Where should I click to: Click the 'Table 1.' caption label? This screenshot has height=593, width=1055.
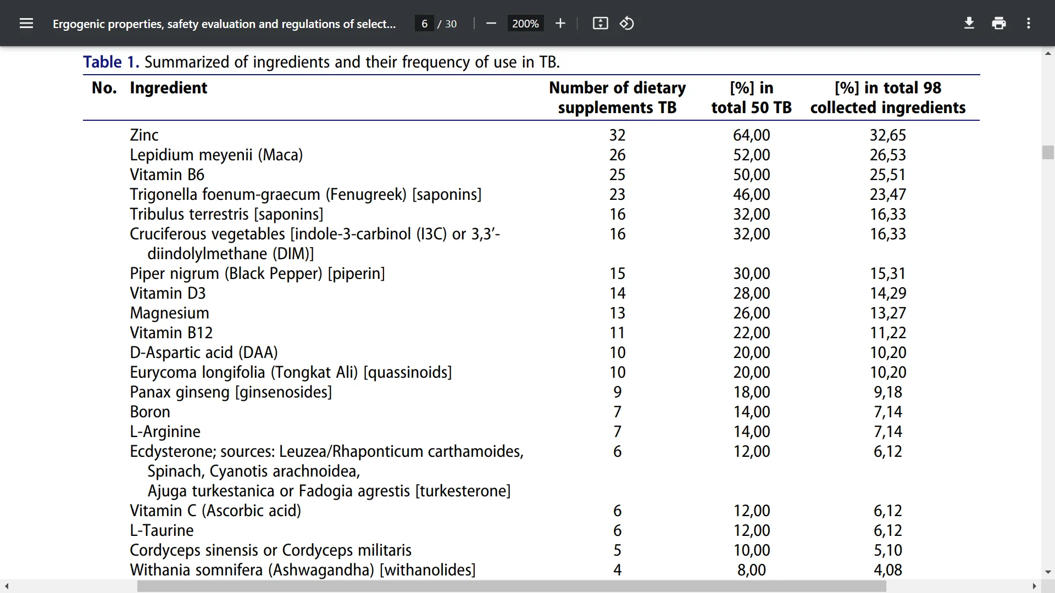111,61
